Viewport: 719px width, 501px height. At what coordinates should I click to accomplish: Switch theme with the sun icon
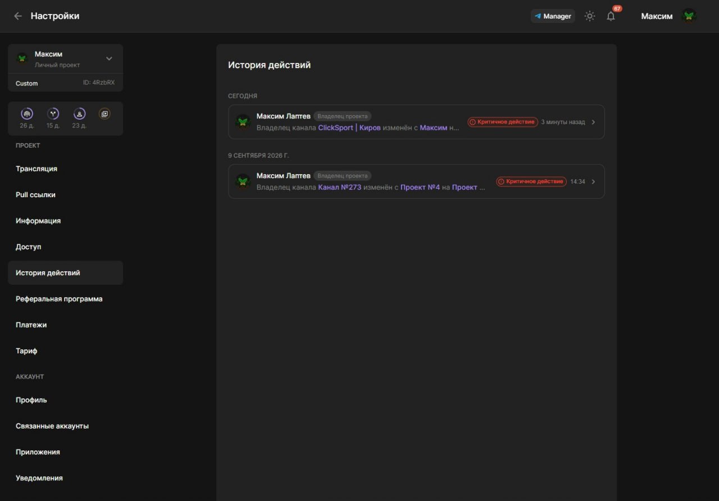coord(590,16)
